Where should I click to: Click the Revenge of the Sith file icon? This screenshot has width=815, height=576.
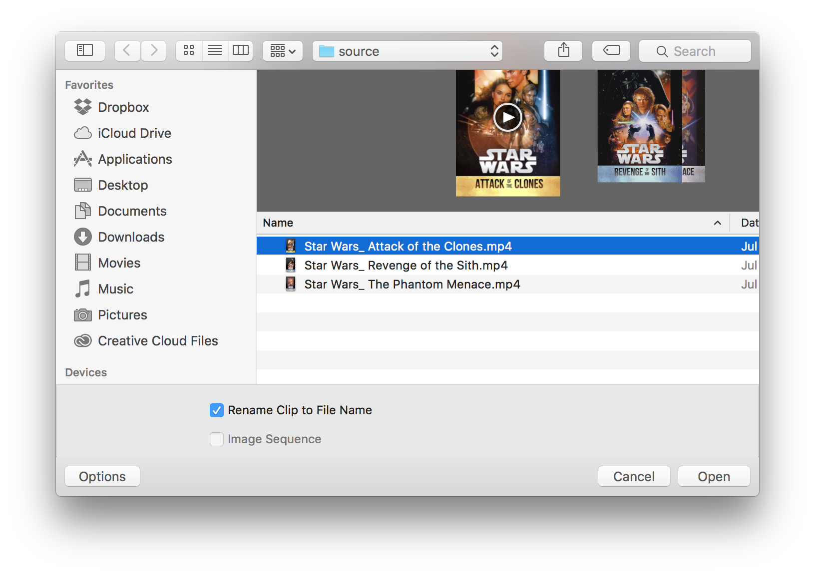(290, 265)
